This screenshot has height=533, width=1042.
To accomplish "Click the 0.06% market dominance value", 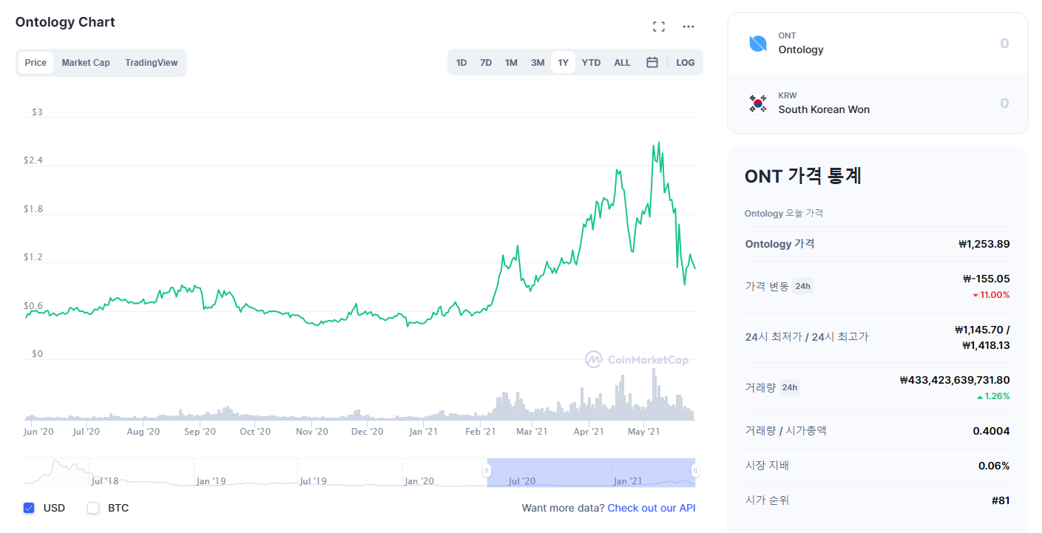I will pos(994,466).
